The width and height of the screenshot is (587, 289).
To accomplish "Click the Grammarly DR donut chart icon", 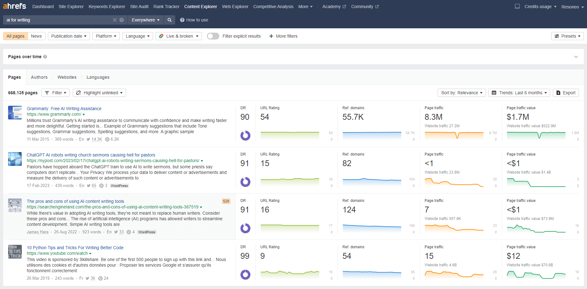I will point(245,136).
